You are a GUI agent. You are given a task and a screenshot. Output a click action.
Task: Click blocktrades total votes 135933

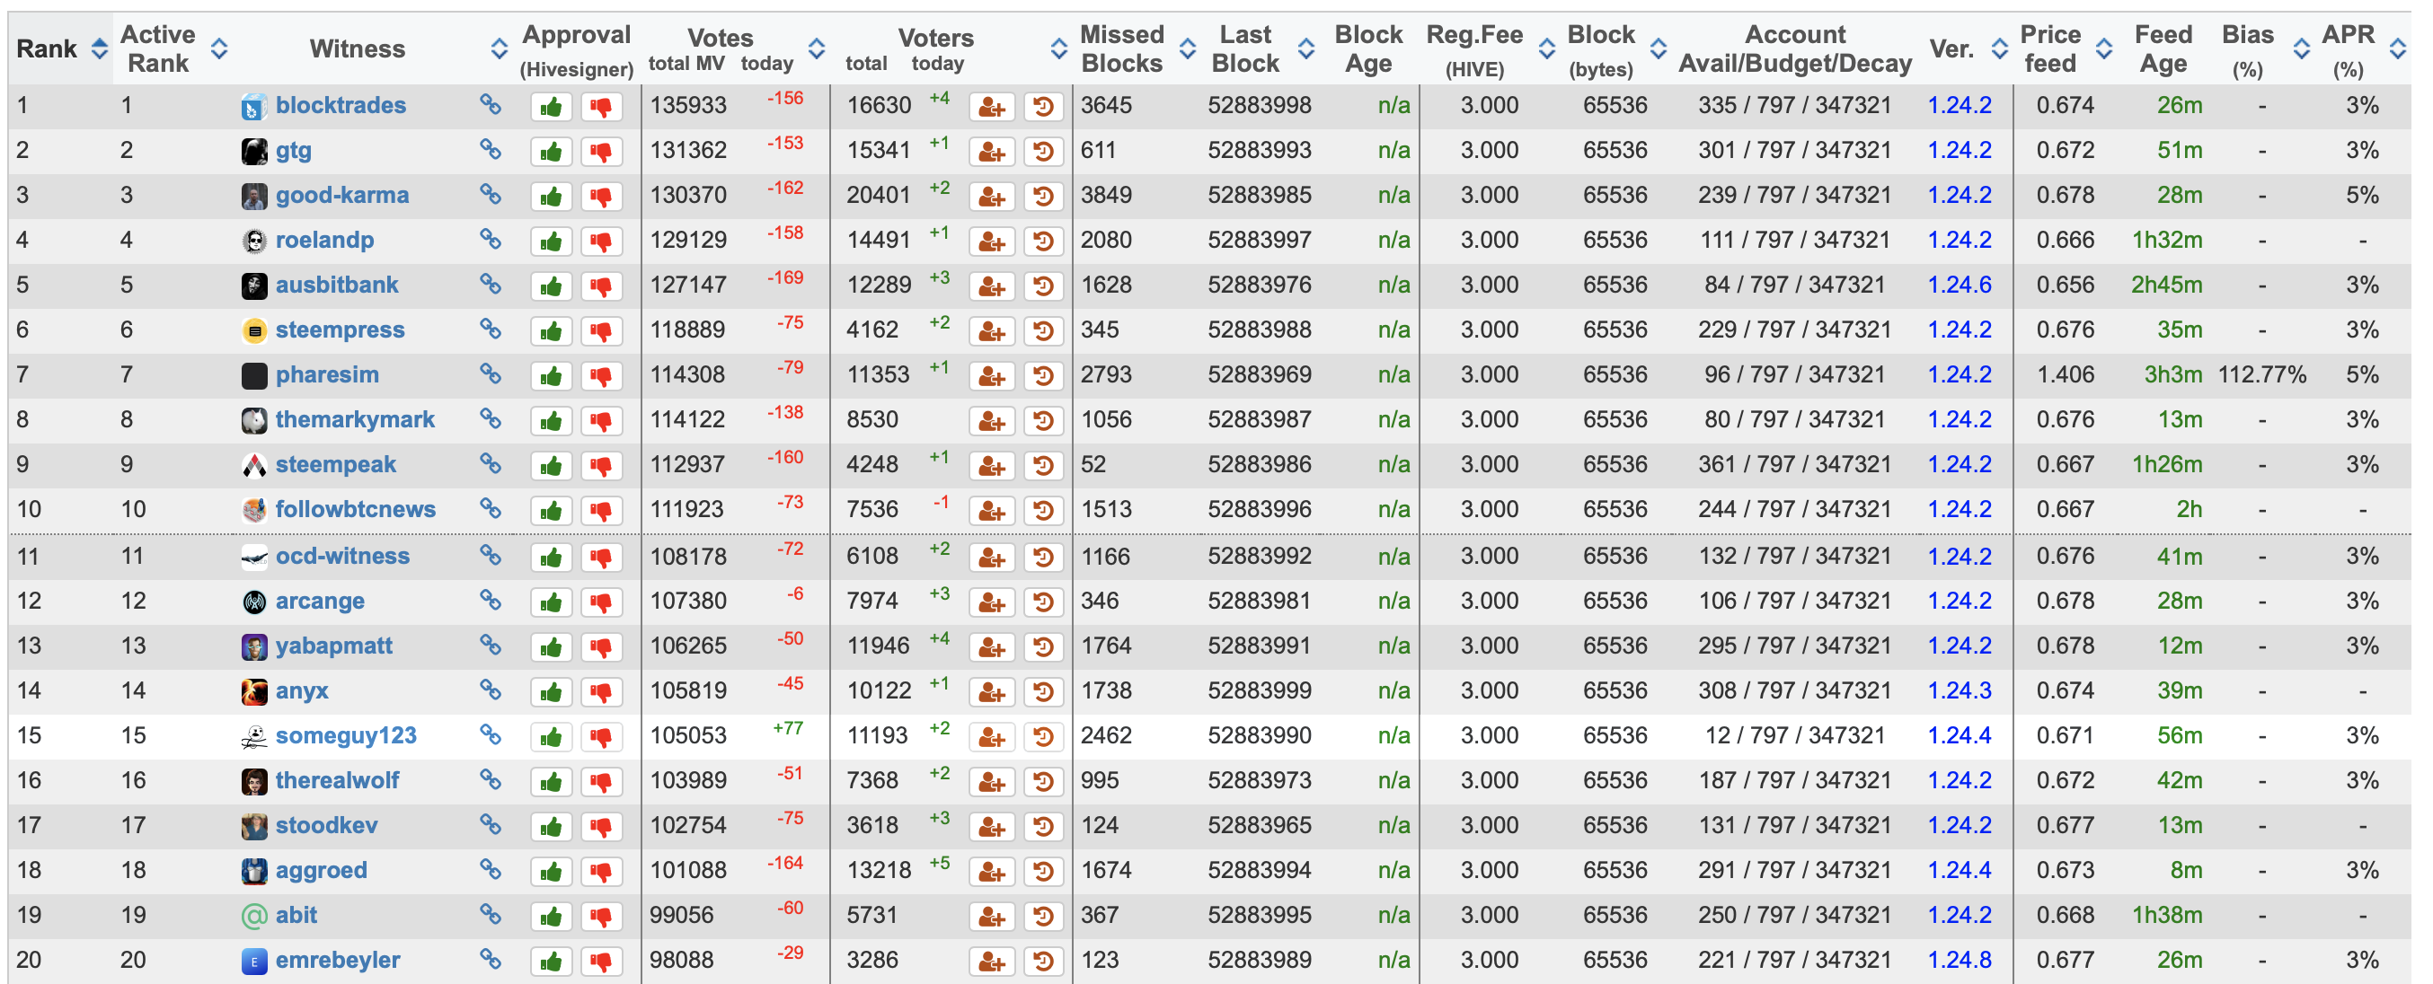point(688,106)
